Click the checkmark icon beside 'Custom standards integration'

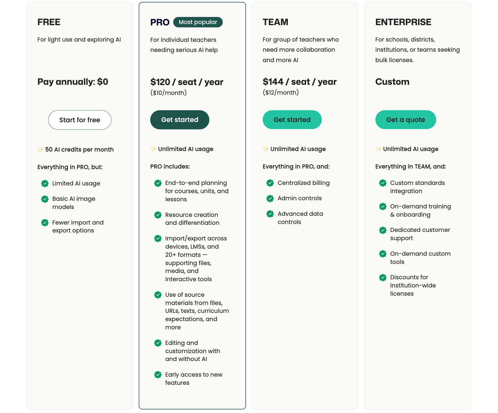pos(383,183)
